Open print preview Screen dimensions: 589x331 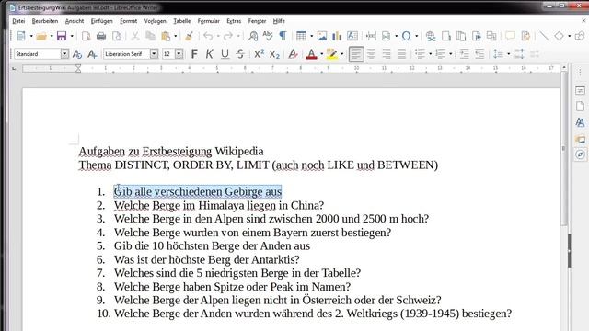click(x=117, y=36)
